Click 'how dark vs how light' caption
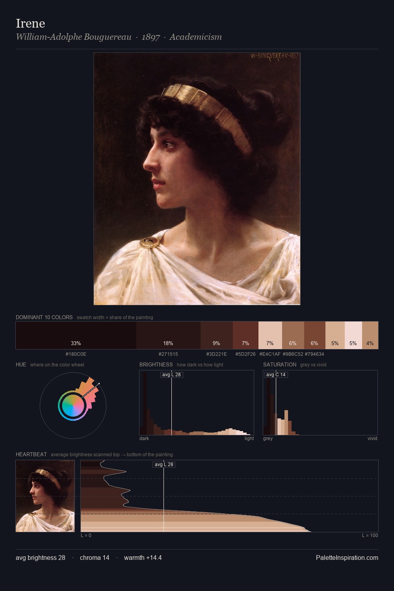 [200, 365]
